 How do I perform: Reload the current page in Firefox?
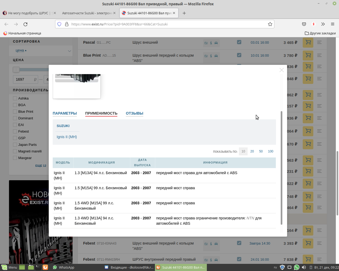(25, 24)
